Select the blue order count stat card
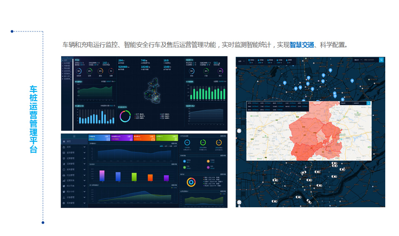The width and height of the screenshot is (399, 236). pyautogui.click(x=99, y=137)
